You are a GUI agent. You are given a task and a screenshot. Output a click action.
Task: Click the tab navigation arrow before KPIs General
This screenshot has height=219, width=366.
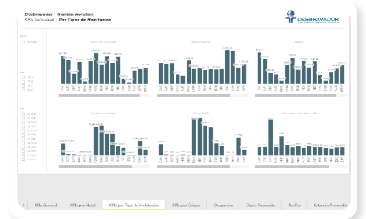click(24, 205)
